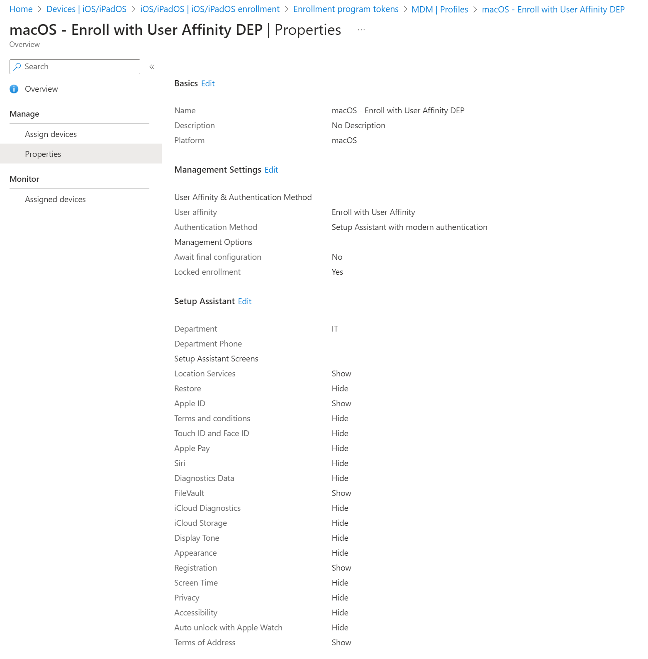Screen dimensions: 648x659
Task: Edit the Setup Assistant section
Action: (x=245, y=301)
